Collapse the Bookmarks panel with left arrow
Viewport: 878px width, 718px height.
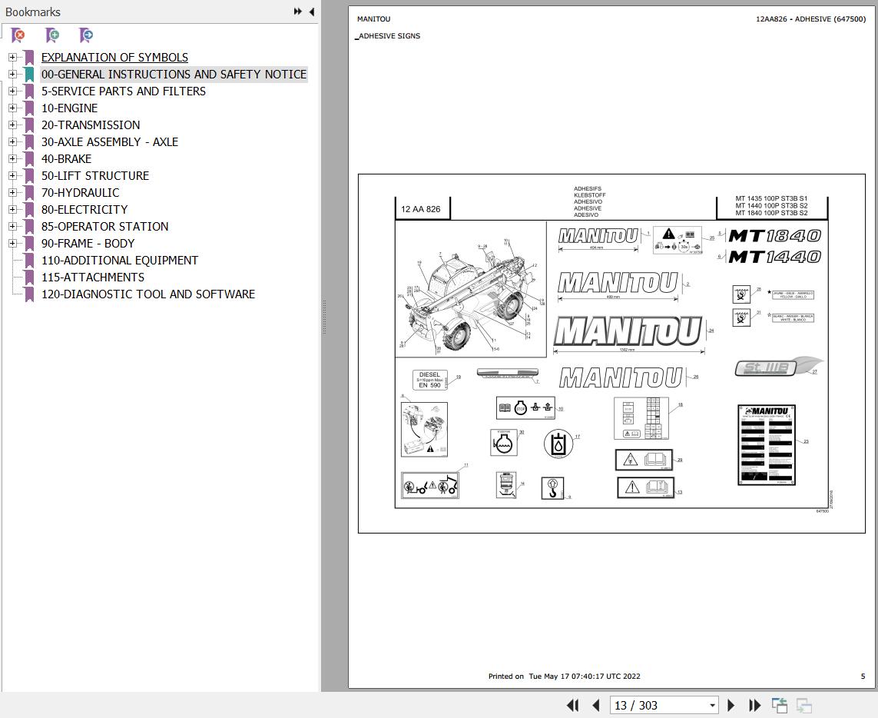pyautogui.click(x=311, y=12)
